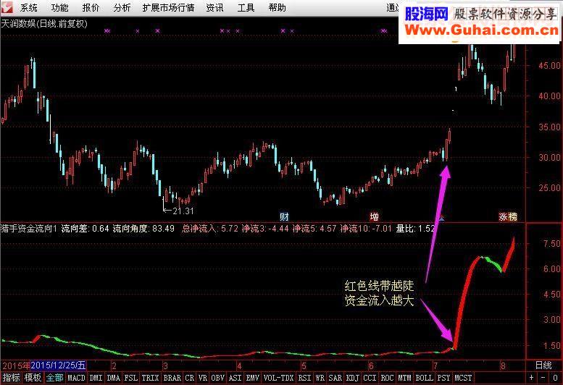563x385 pixels.
Task: Switch to the VR indicator
Action: point(203,378)
